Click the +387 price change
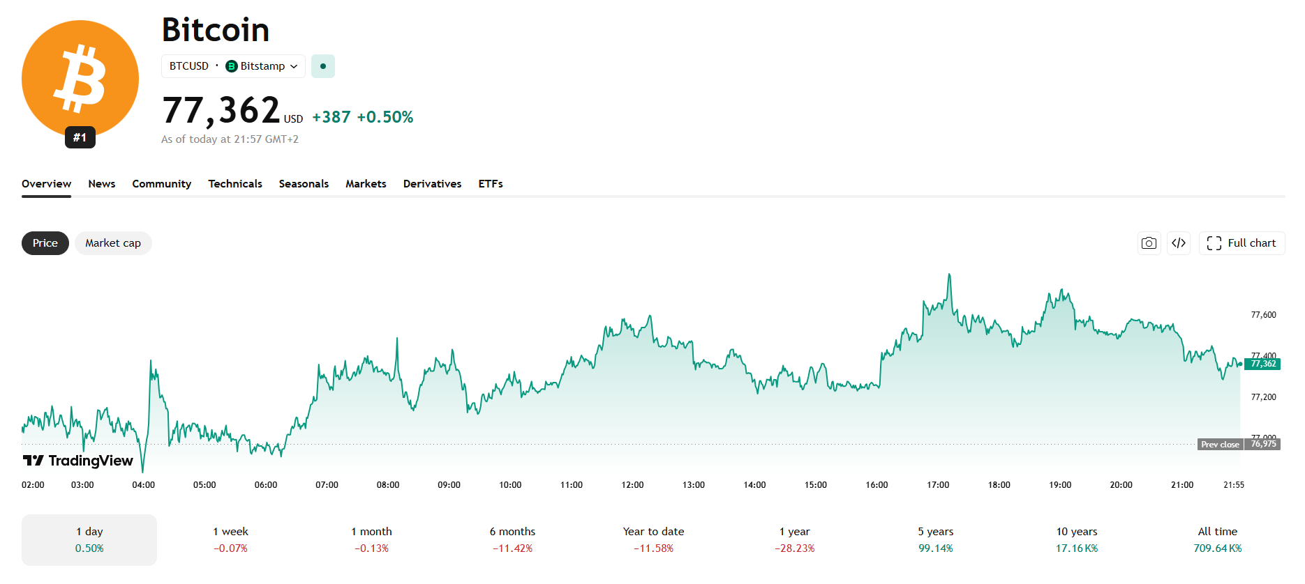Screen dimensions: 1305x584 pyautogui.click(x=331, y=117)
